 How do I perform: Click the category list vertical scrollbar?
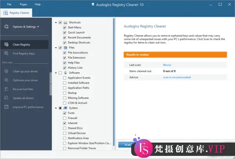point(114,82)
